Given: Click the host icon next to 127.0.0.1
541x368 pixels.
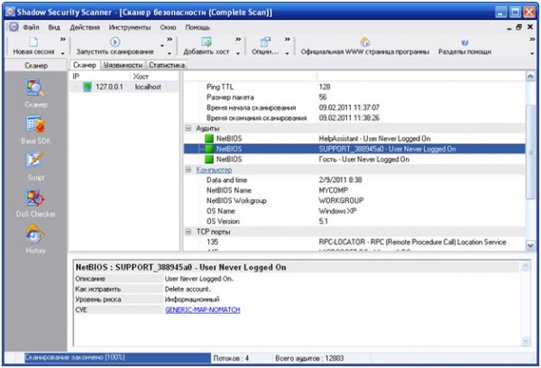Looking at the screenshot, I should tap(87, 87).
